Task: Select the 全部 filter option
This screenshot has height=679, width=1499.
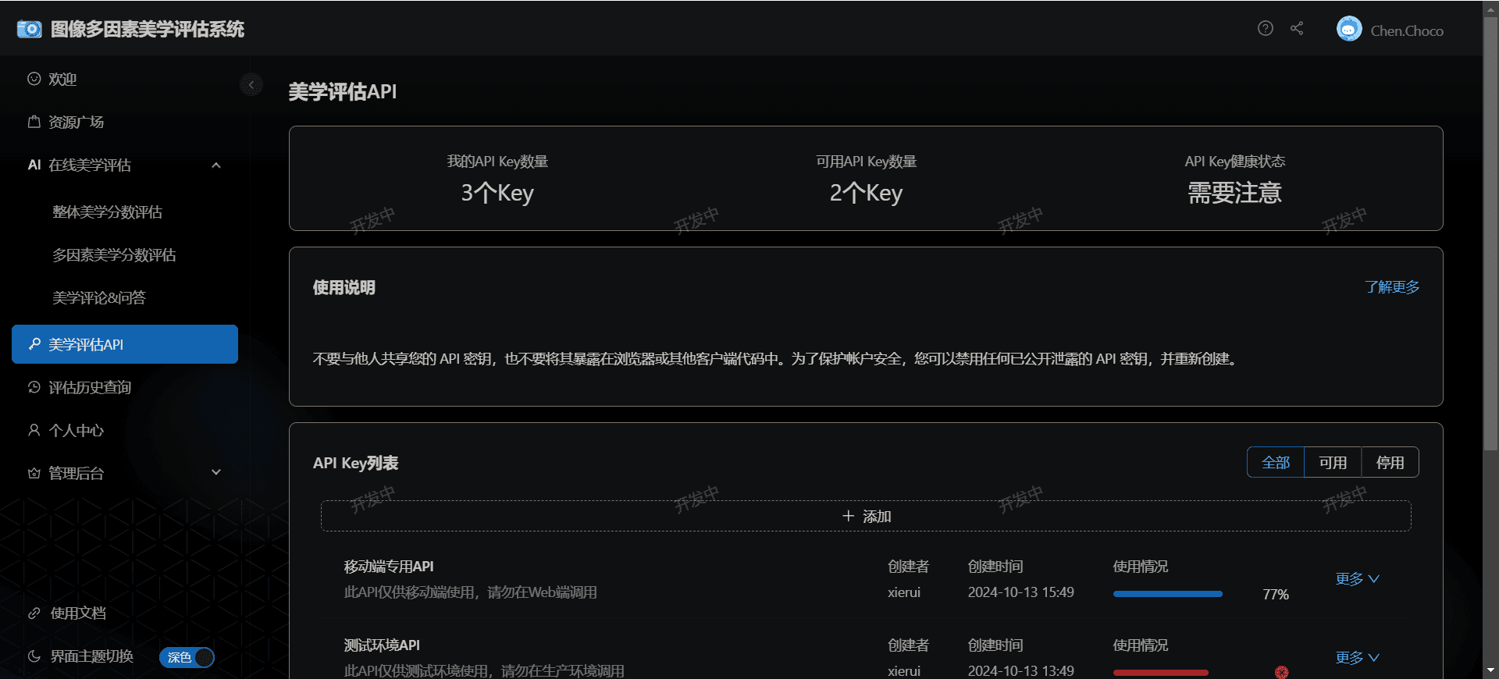Action: coord(1275,463)
